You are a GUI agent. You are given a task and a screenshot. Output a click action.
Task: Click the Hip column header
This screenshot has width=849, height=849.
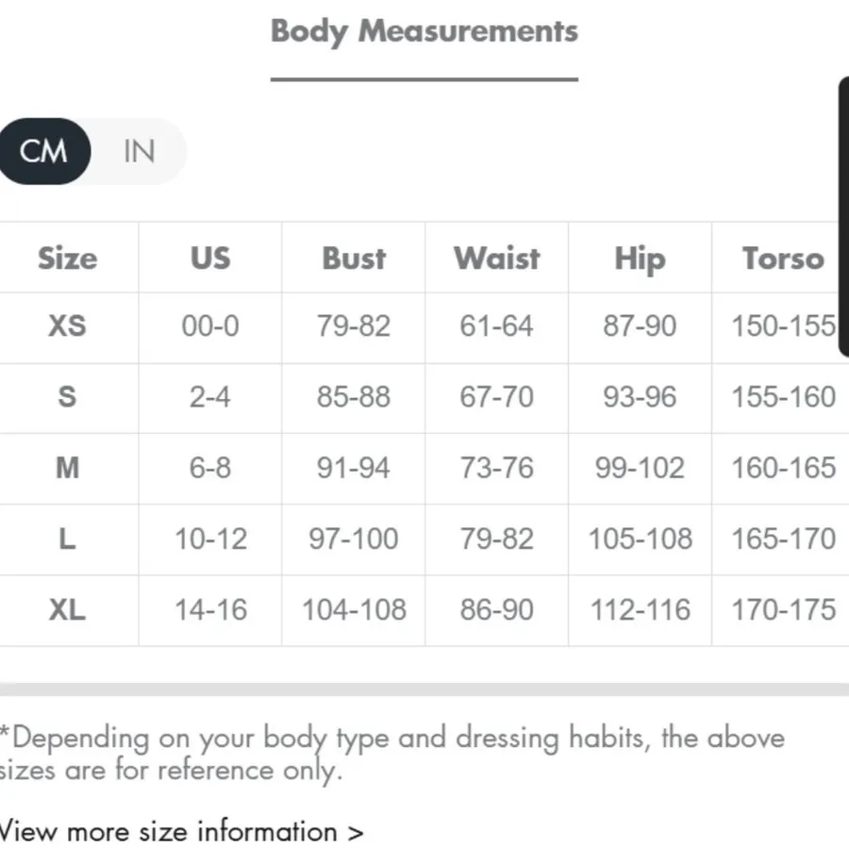pyautogui.click(x=640, y=258)
